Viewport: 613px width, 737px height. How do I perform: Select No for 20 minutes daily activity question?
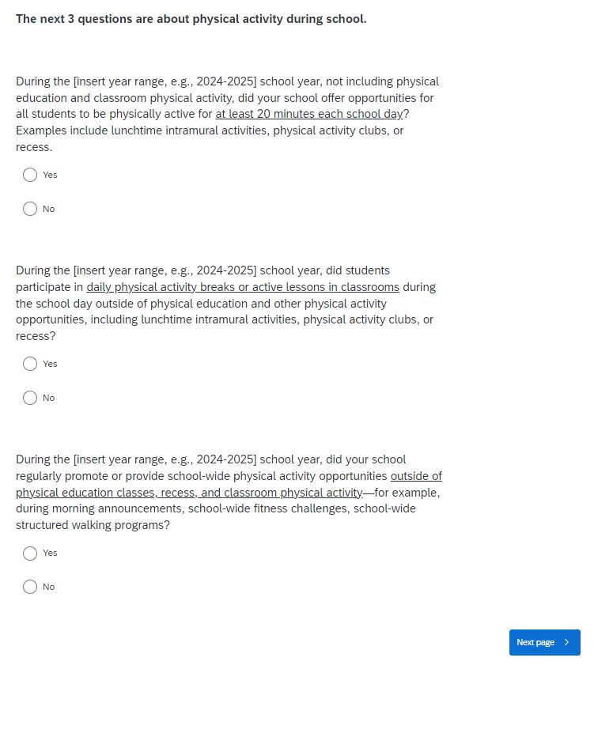tap(30, 209)
